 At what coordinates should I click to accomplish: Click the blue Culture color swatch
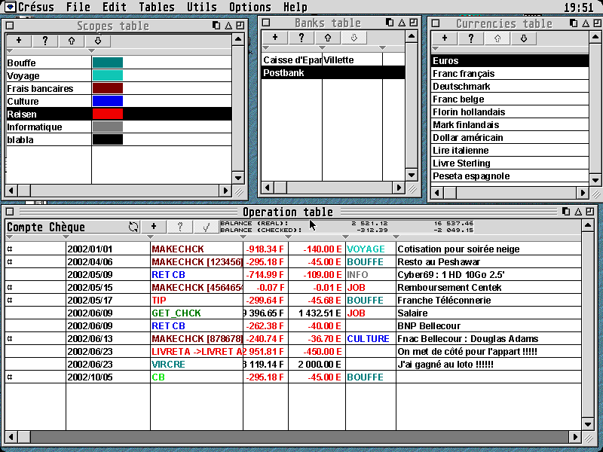[x=107, y=101]
